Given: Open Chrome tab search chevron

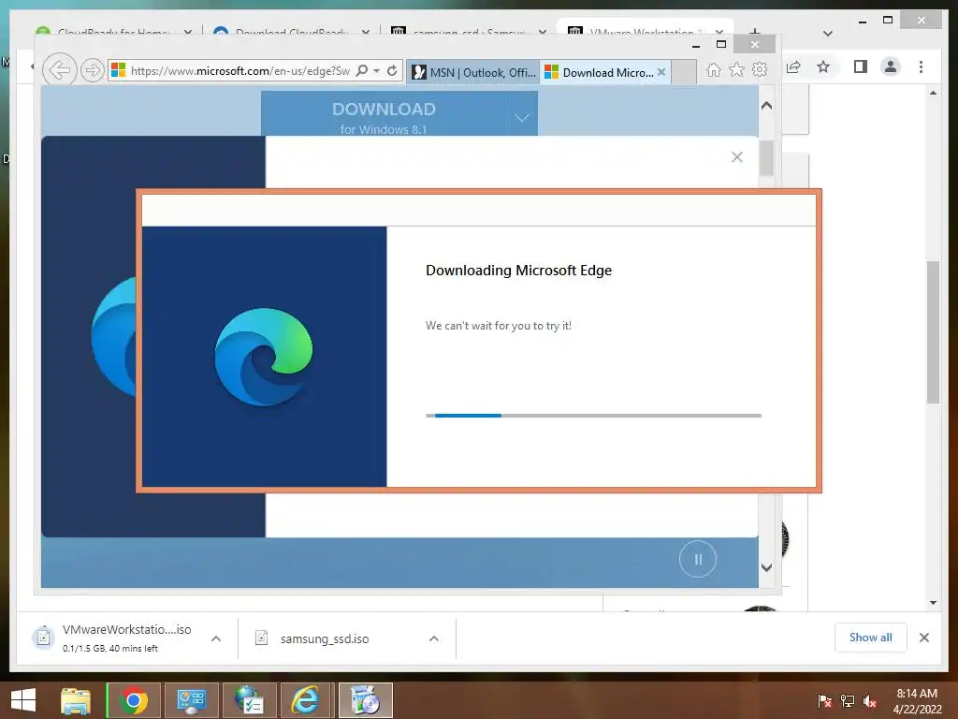Looking at the screenshot, I should (x=828, y=33).
